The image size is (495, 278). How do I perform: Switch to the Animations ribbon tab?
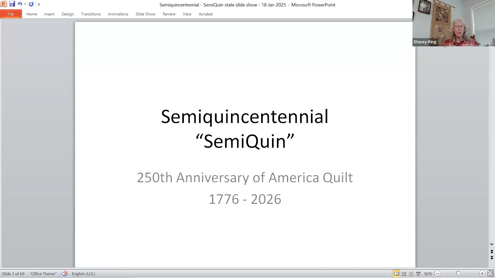click(118, 14)
